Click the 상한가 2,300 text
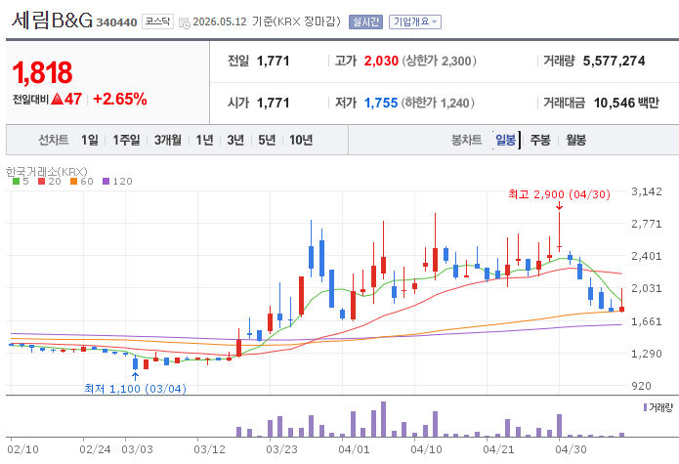The height and width of the screenshot is (464, 679). (440, 61)
